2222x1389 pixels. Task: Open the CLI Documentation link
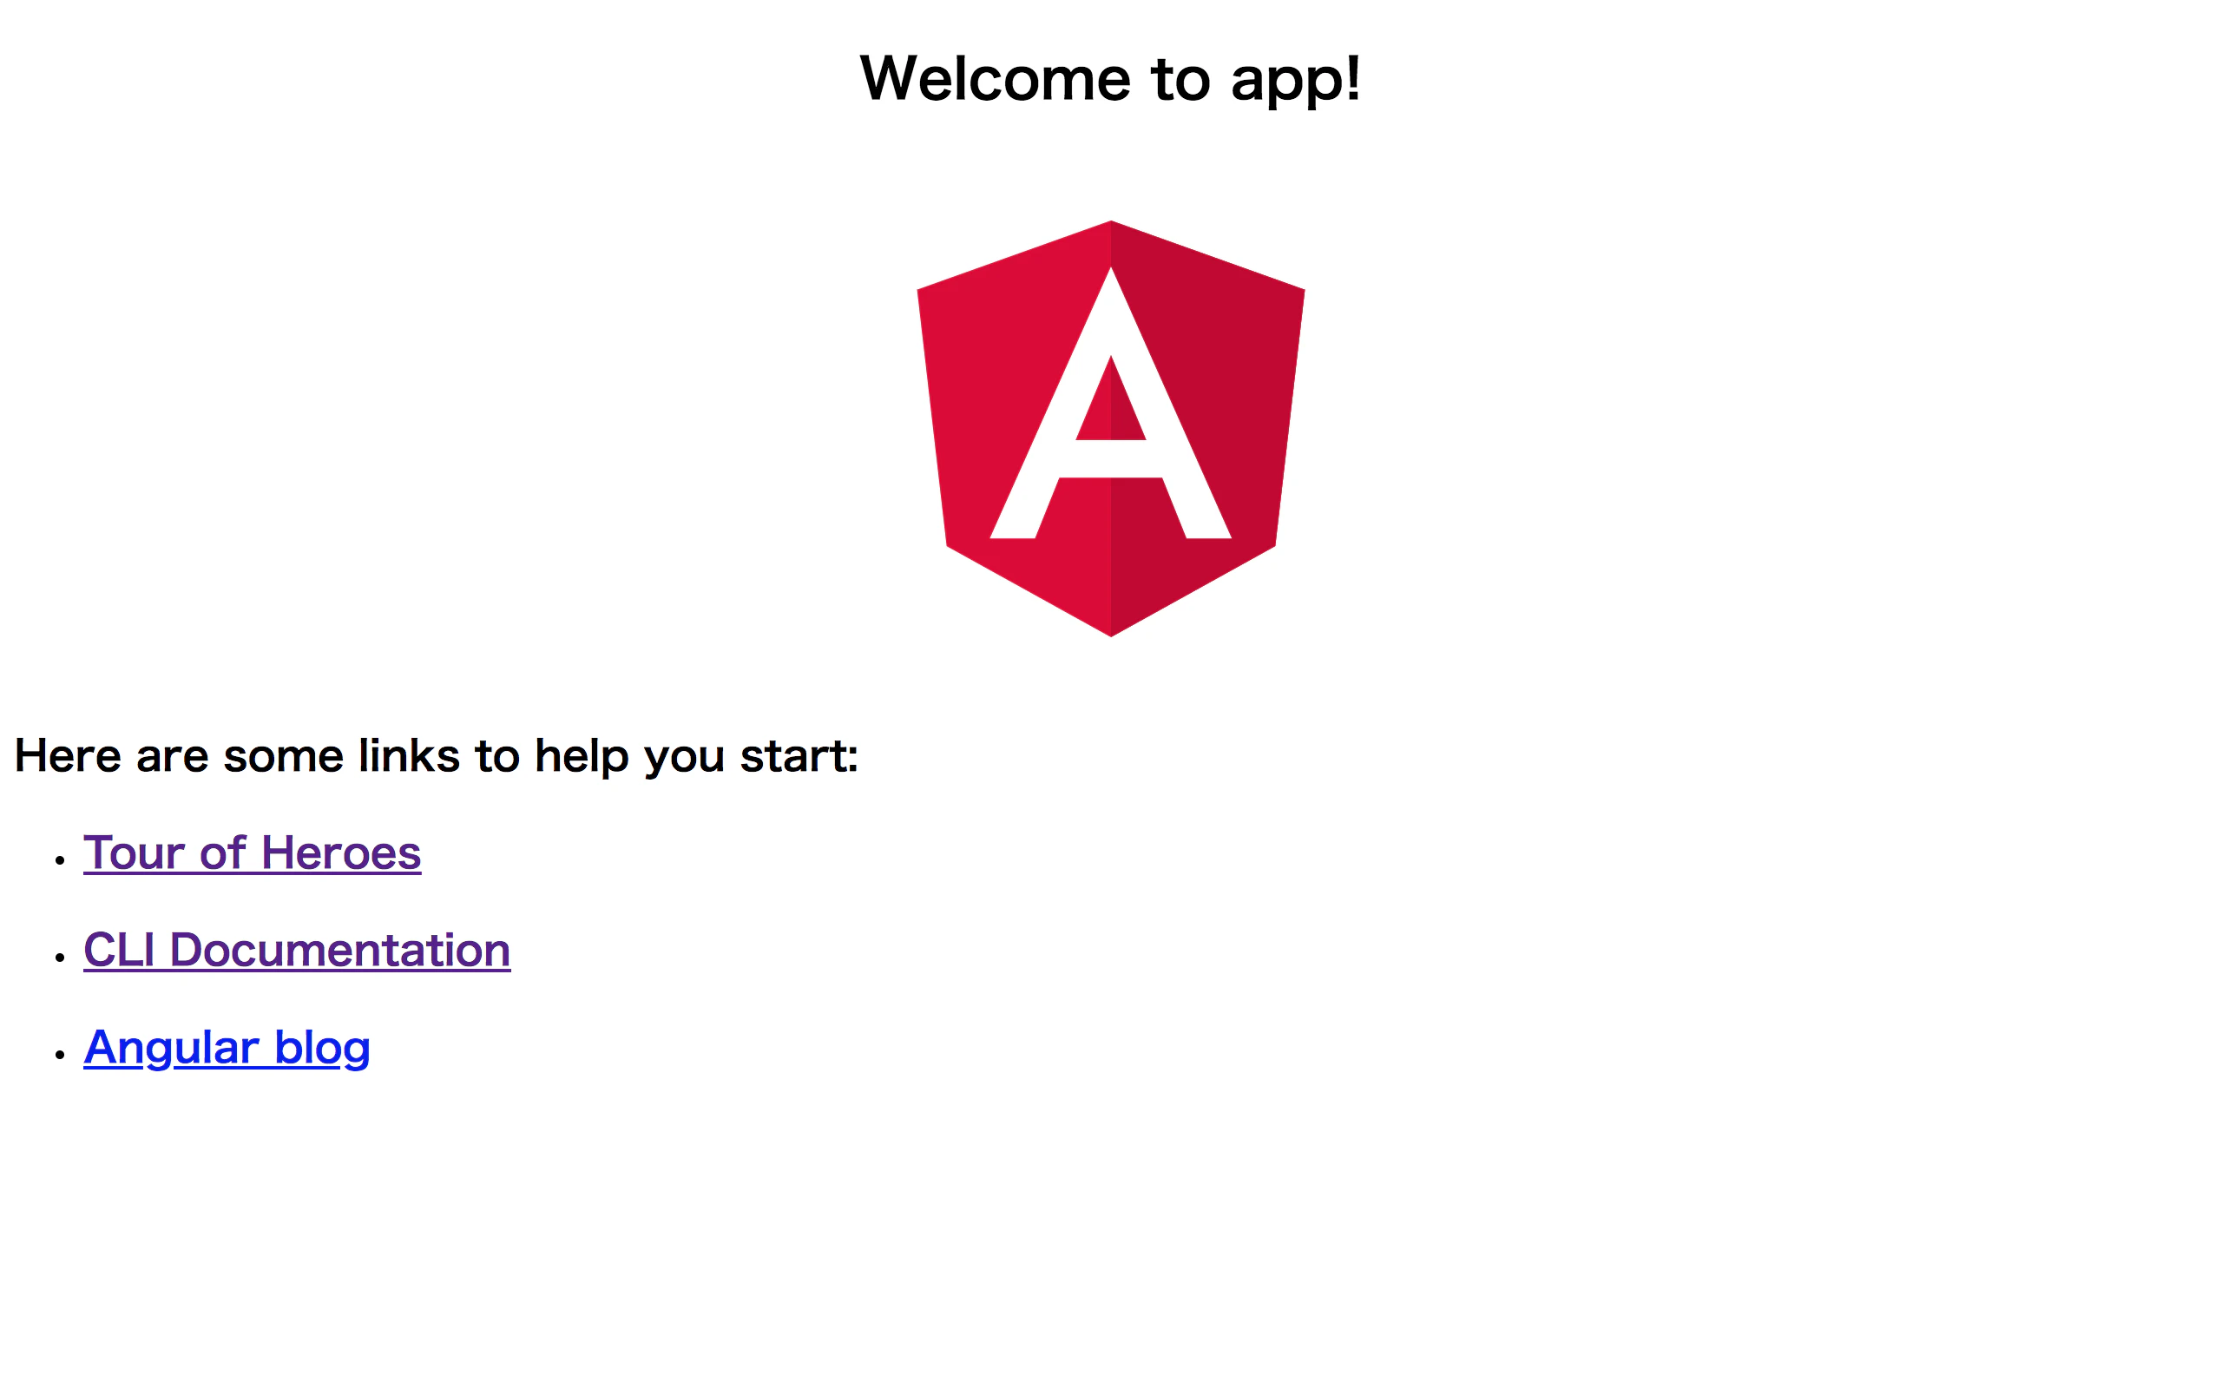pyautogui.click(x=297, y=951)
